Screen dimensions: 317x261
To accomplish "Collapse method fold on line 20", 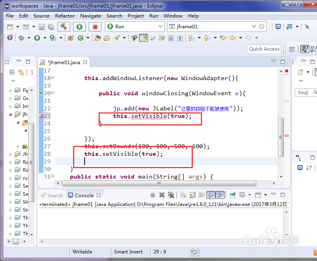I will tap(53, 93).
